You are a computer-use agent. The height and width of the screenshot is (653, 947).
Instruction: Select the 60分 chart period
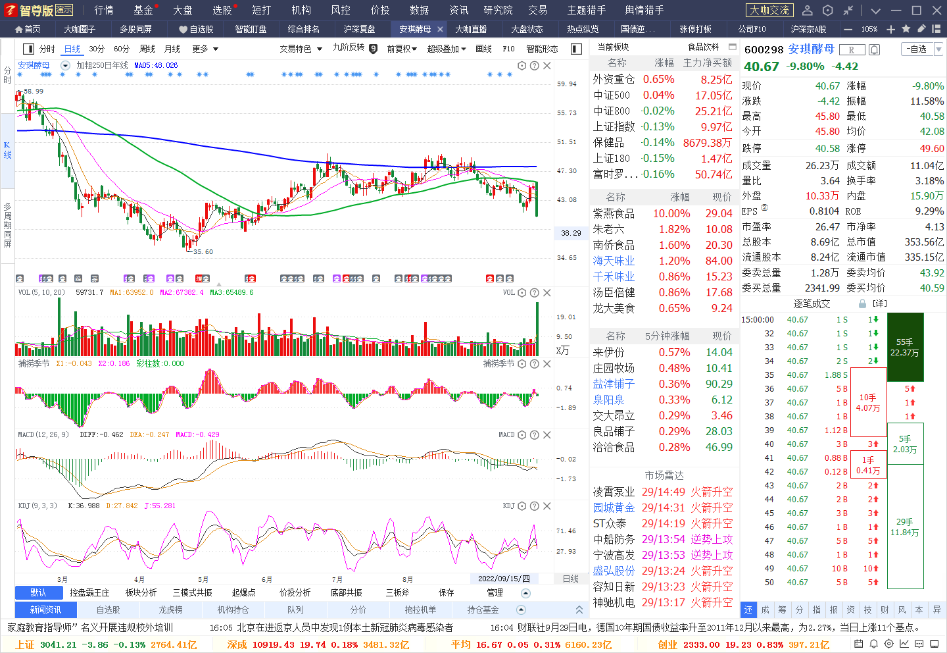122,49
